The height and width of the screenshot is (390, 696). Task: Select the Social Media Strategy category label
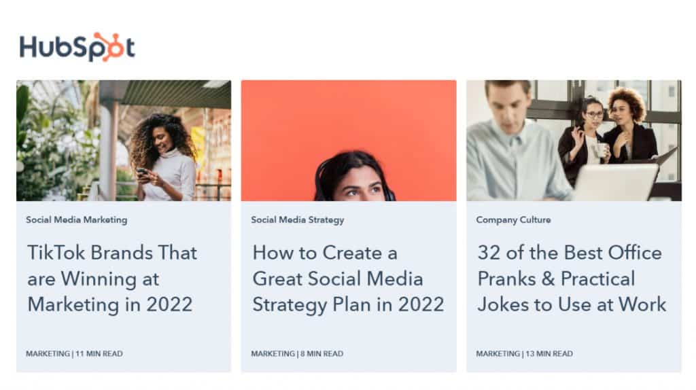pyautogui.click(x=298, y=219)
